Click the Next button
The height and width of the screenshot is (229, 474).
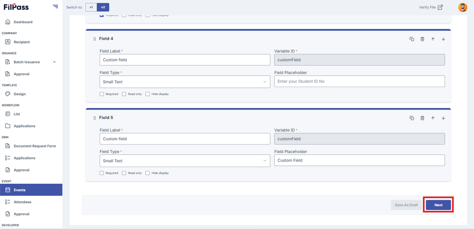[x=438, y=205]
